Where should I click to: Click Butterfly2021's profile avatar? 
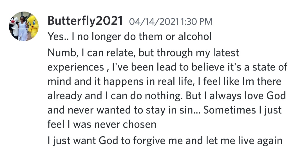click(24, 26)
